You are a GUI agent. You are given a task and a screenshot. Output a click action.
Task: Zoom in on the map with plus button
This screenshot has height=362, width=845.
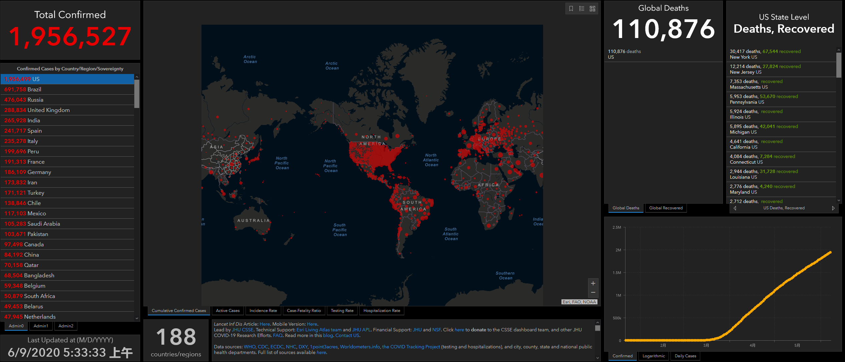coord(593,283)
